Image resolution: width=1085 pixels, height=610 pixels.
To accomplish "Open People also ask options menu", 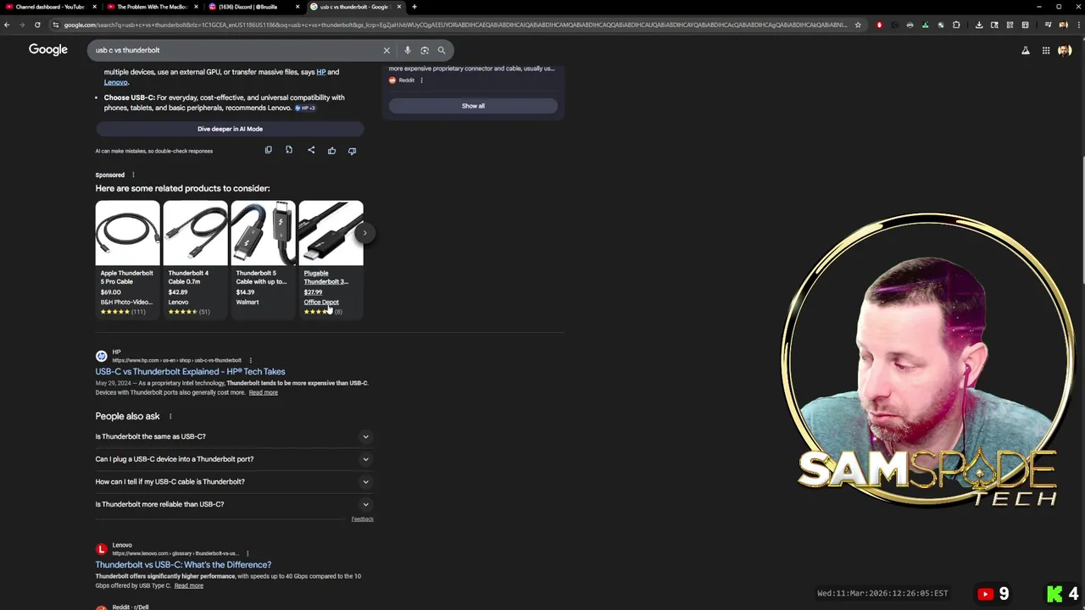I will click(170, 416).
